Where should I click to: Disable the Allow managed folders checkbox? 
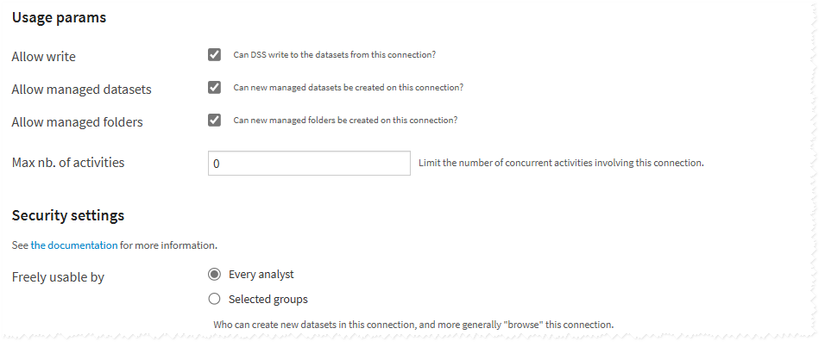tap(215, 121)
